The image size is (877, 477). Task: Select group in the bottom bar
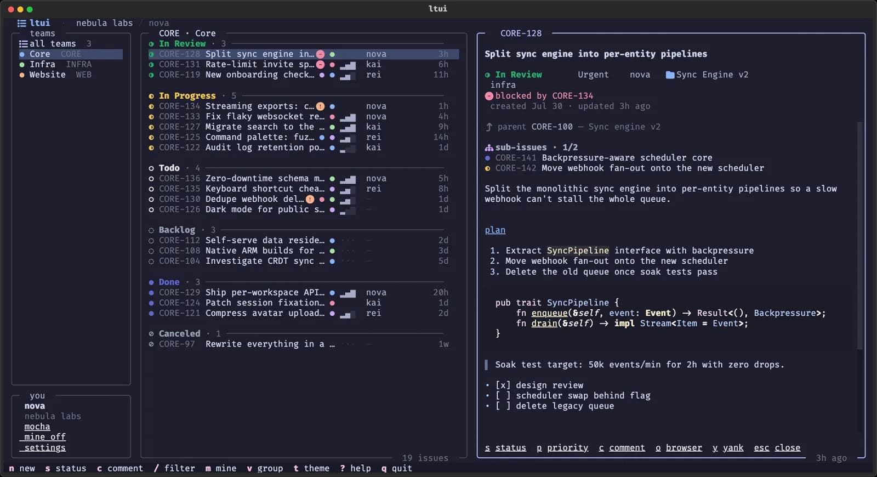point(265,469)
